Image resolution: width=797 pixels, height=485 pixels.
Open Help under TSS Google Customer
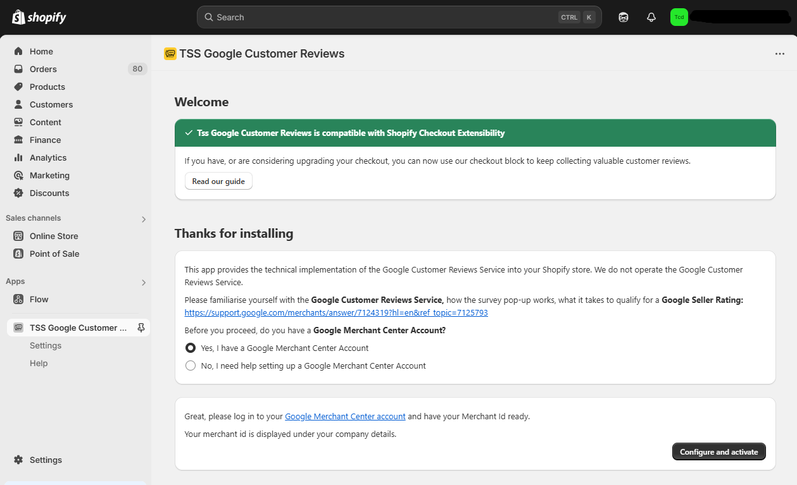[x=39, y=363]
